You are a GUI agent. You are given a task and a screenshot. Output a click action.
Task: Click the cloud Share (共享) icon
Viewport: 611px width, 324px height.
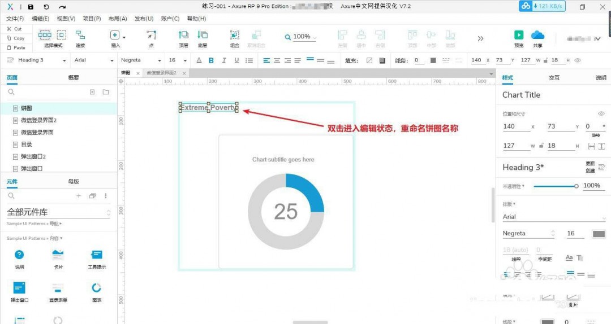(x=537, y=35)
